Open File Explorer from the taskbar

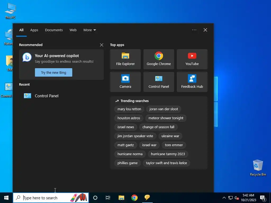pos(121,198)
